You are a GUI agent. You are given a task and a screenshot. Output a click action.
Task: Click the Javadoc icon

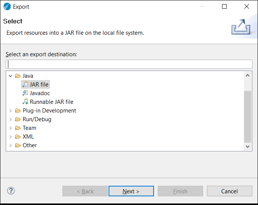25,93
